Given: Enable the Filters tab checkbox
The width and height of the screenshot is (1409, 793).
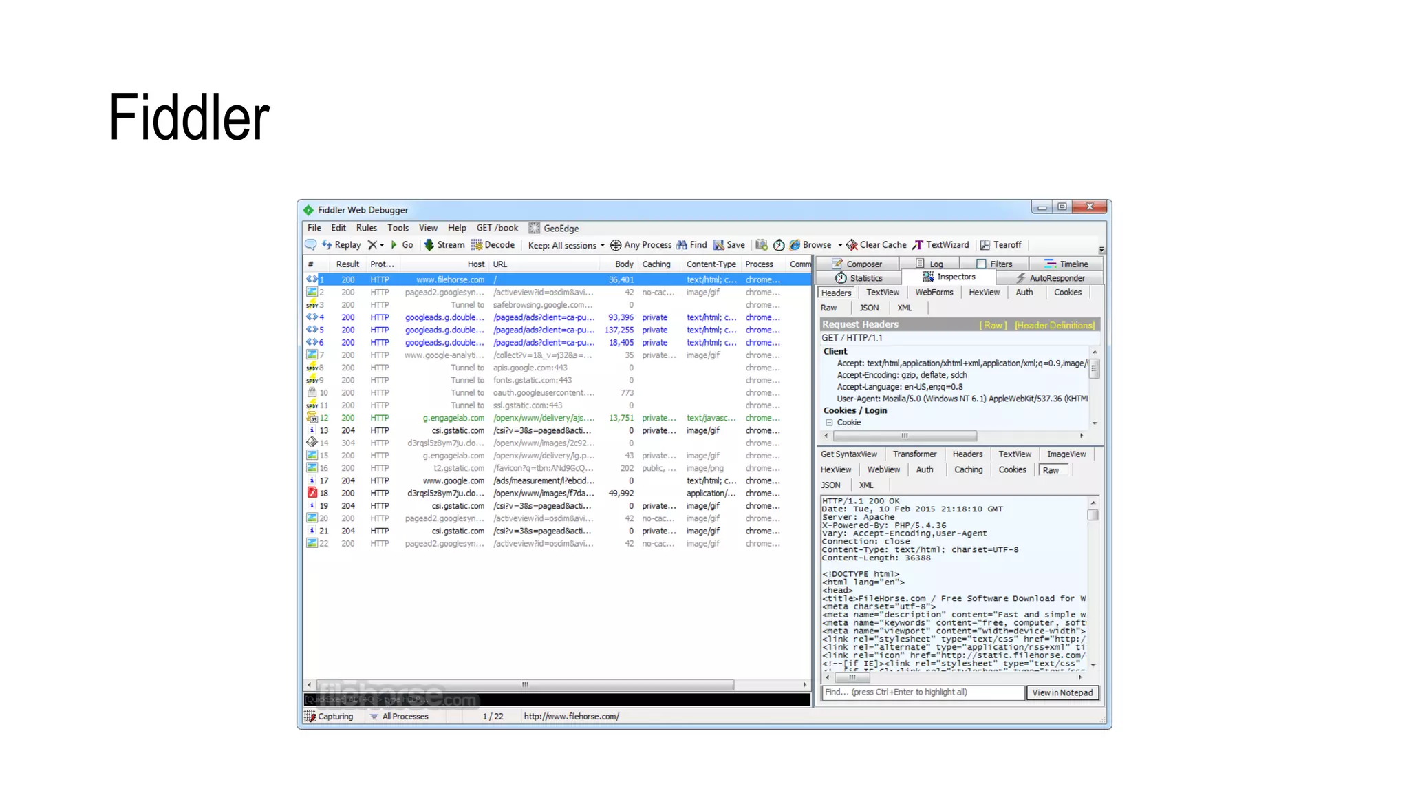Looking at the screenshot, I should pyautogui.click(x=982, y=264).
